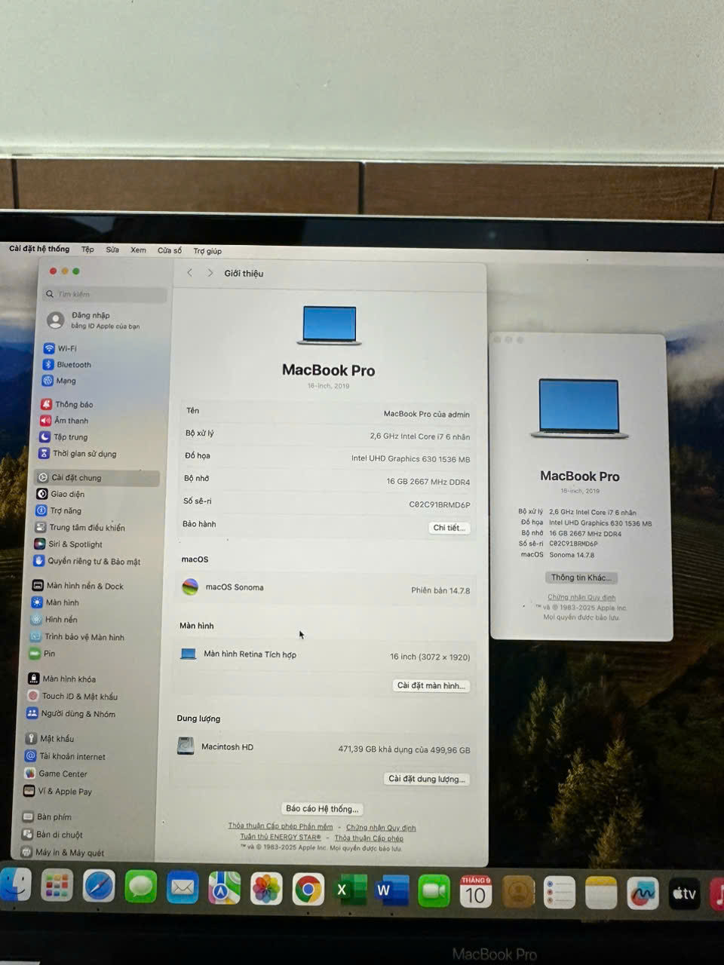Open the Tệp menu

(x=87, y=250)
